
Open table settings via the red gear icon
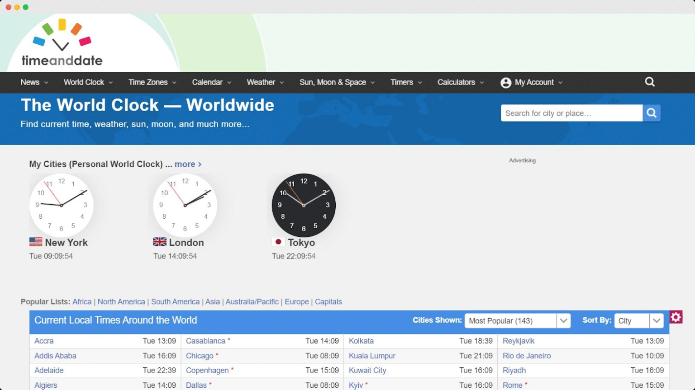(x=676, y=317)
